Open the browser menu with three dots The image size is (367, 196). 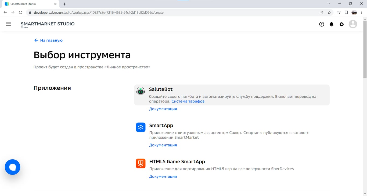coord(361,12)
